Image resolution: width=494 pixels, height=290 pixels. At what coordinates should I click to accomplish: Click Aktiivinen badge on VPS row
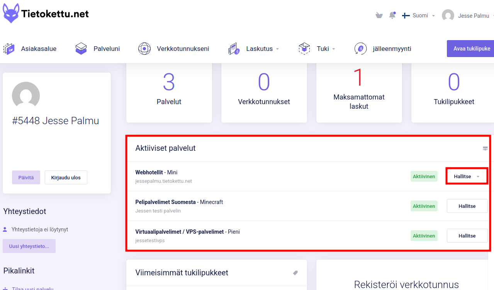[x=424, y=236]
